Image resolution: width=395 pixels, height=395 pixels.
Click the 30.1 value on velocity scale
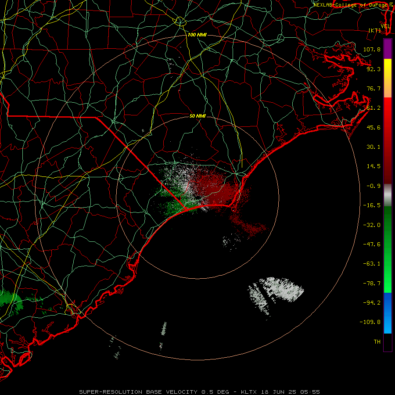click(373, 147)
